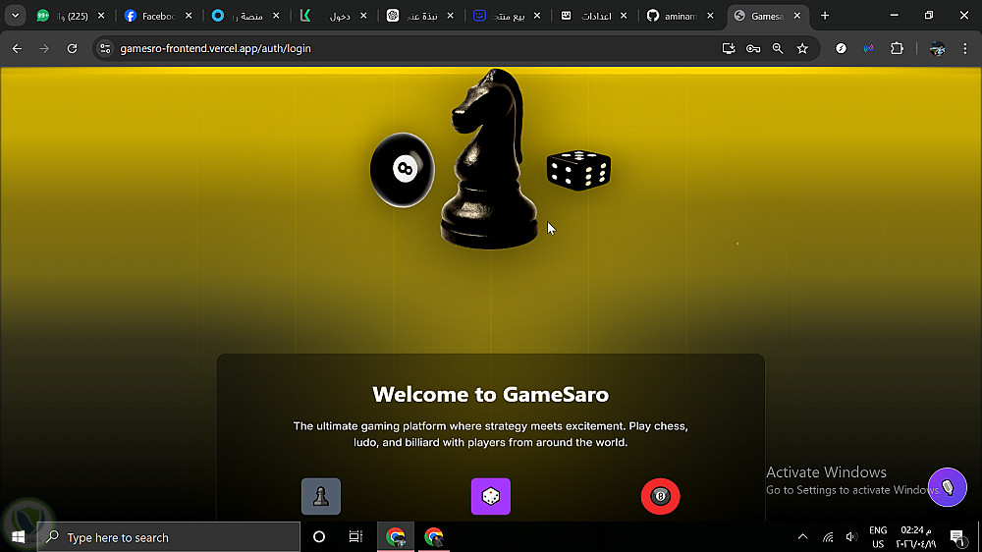Screen dimensions: 982x552
Task: Click the purple floating chat widget button
Action: [x=947, y=487]
